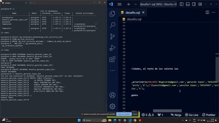
Task: Click the OneDrive cloud tray icon
Action: [186, 120]
